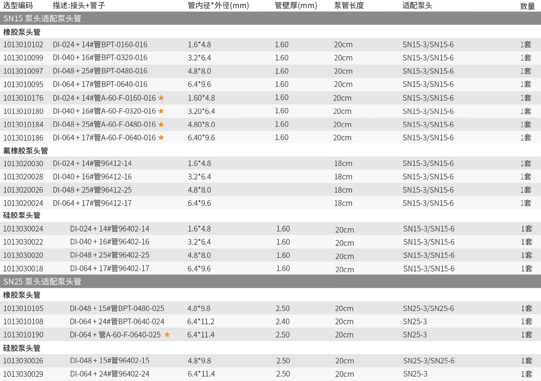Click the 数量 column header
Screen dimensions: 541x381
527,6
